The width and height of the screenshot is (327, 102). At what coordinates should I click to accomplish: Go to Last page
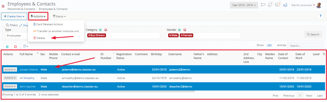pyautogui.click(x=320, y=96)
